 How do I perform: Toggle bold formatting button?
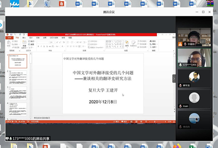click(x=38, y=46)
